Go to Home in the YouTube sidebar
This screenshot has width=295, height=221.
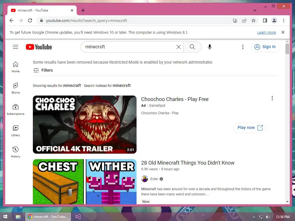[16, 67]
